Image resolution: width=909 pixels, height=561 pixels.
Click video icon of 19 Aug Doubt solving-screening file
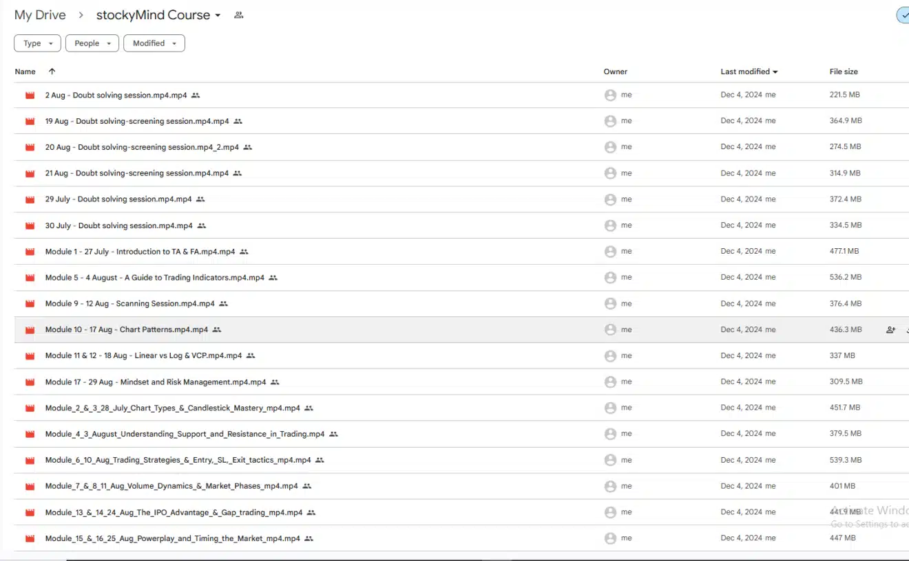(30, 122)
